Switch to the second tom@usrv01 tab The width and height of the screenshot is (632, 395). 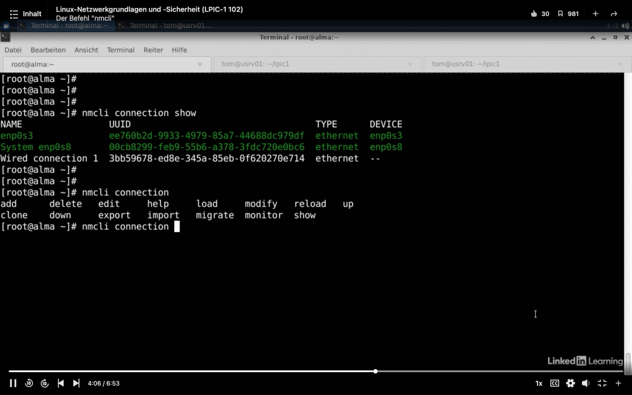(x=465, y=64)
